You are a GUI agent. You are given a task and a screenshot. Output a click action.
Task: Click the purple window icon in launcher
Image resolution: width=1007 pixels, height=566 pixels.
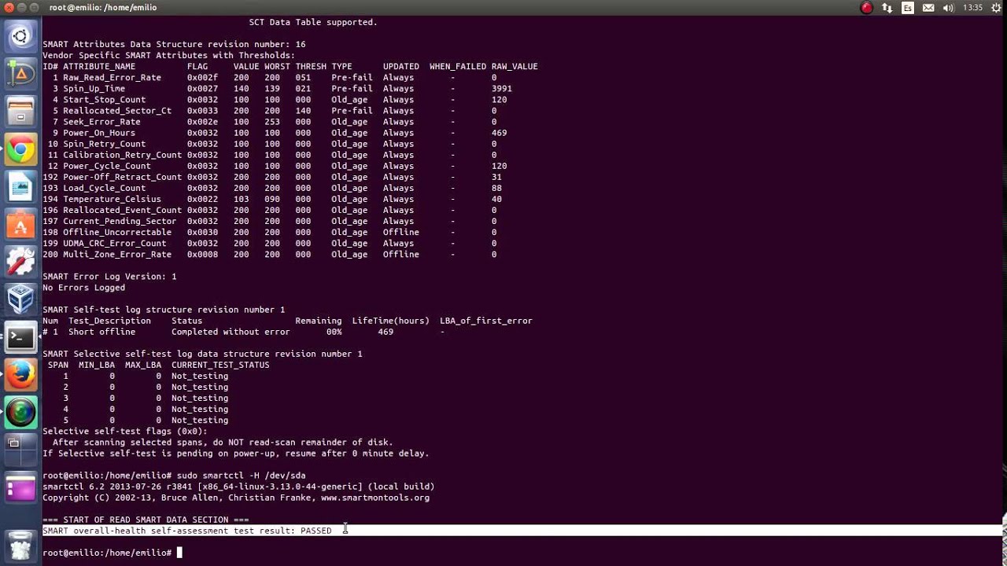21,488
